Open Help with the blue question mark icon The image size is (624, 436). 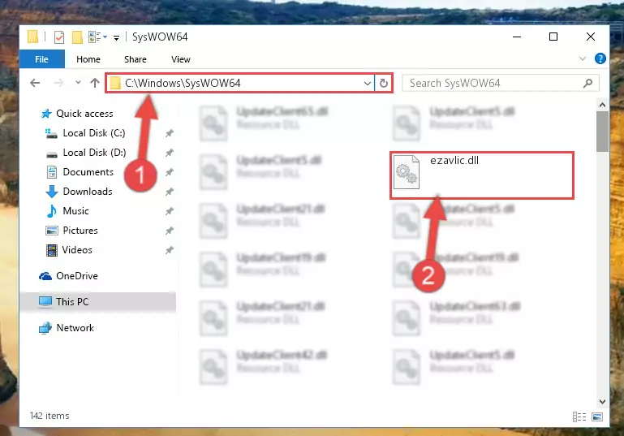(600, 58)
